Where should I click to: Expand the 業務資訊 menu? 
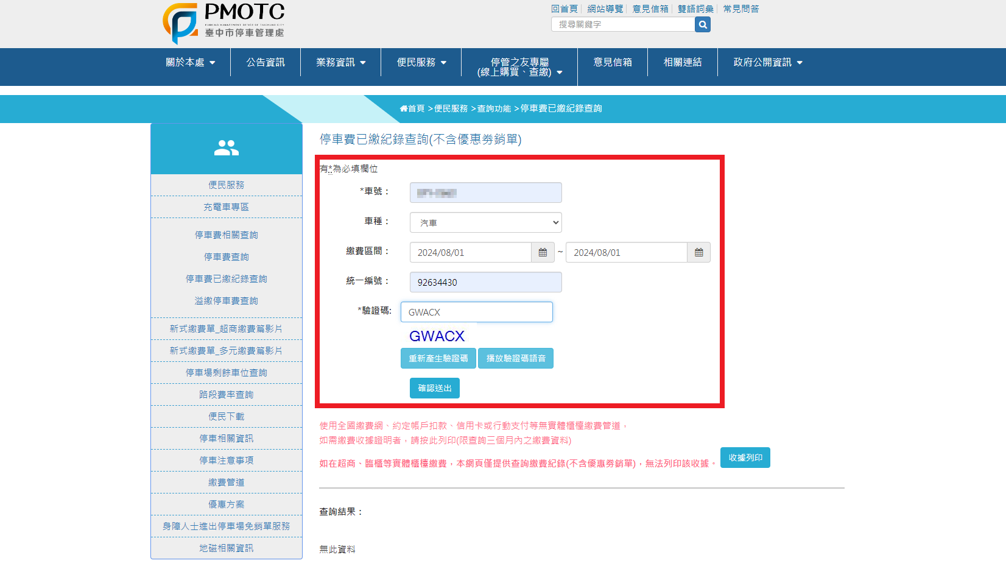pos(340,62)
